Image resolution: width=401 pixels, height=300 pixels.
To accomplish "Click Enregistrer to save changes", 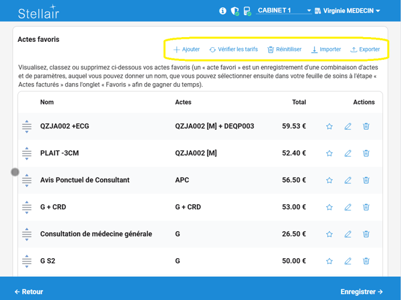I will coord(361,292).
